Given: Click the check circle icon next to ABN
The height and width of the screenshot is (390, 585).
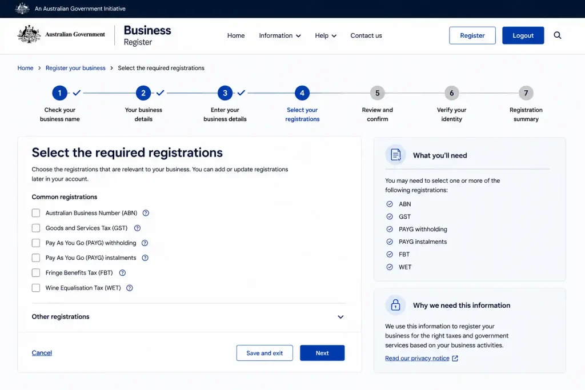Looking at the screenshot, I should [390, 204].
